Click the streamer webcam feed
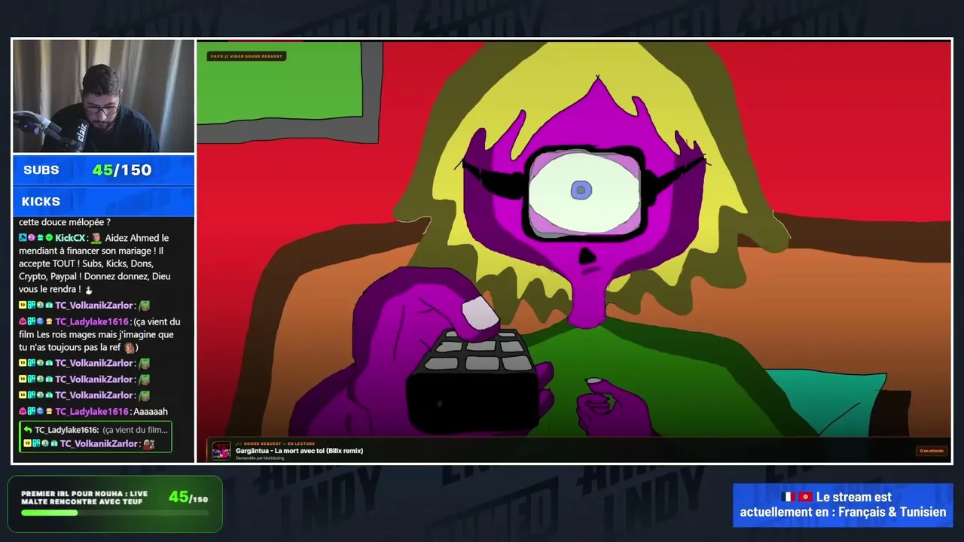Screen dimensions: 964x542 point(103,96)
